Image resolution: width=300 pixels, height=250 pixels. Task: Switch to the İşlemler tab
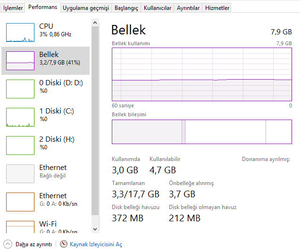point(13,8)
